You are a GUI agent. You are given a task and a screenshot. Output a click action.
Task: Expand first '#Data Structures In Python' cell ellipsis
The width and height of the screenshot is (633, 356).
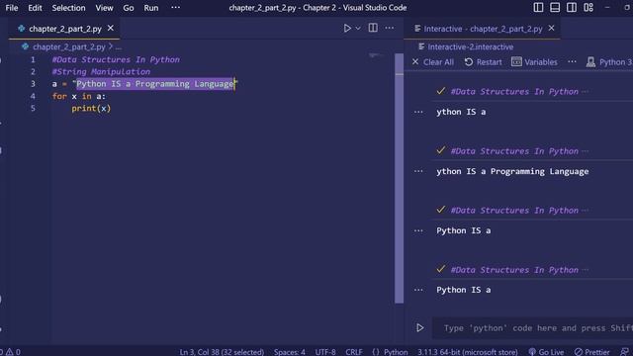tap(586, 92)
